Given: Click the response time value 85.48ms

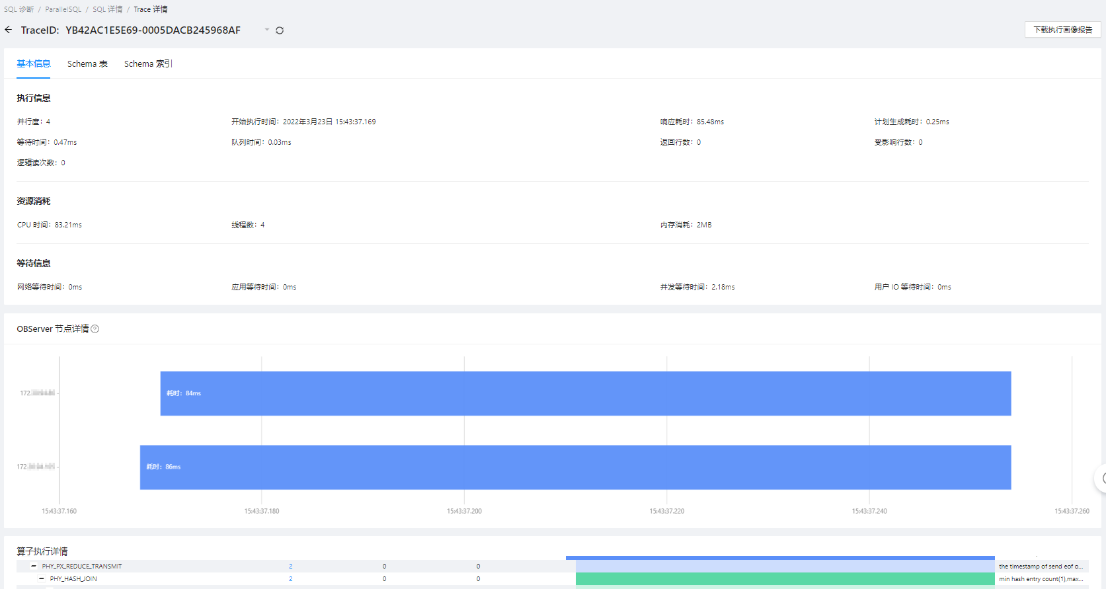Looking at the screenshot, I should 710,122.
